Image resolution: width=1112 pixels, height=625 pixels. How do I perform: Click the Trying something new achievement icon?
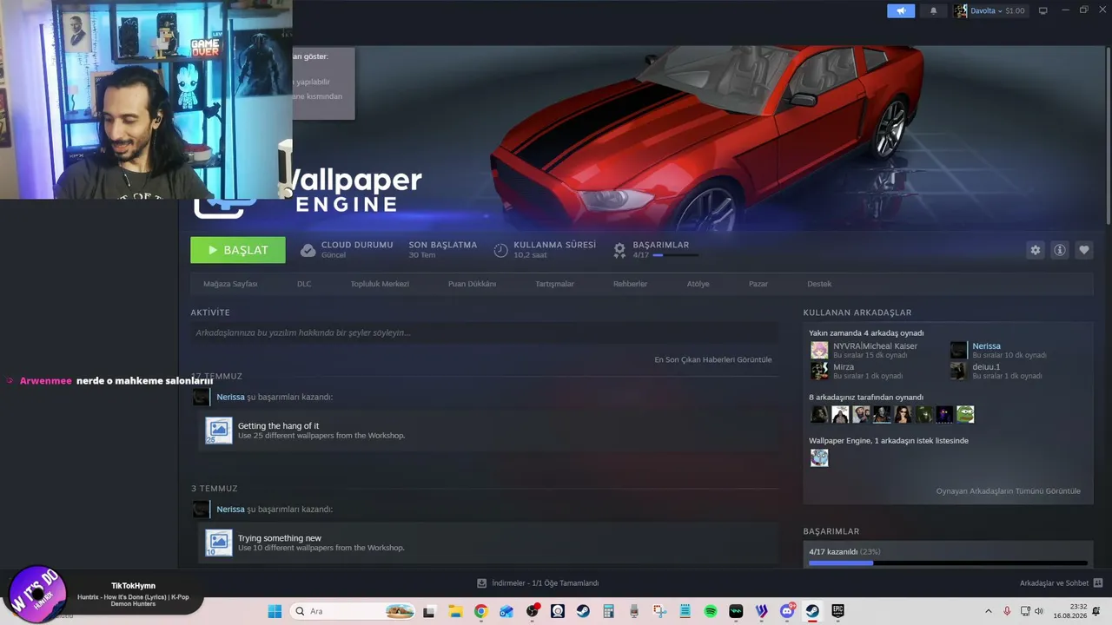click(219, 543)
